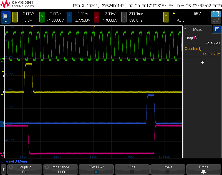Screen dimensions: 222x175
Task: Toggle the Fine checkbox
Action: click(x=132, y=172)
